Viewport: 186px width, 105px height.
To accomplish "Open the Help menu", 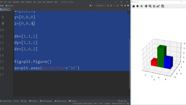I will point(56,2).
